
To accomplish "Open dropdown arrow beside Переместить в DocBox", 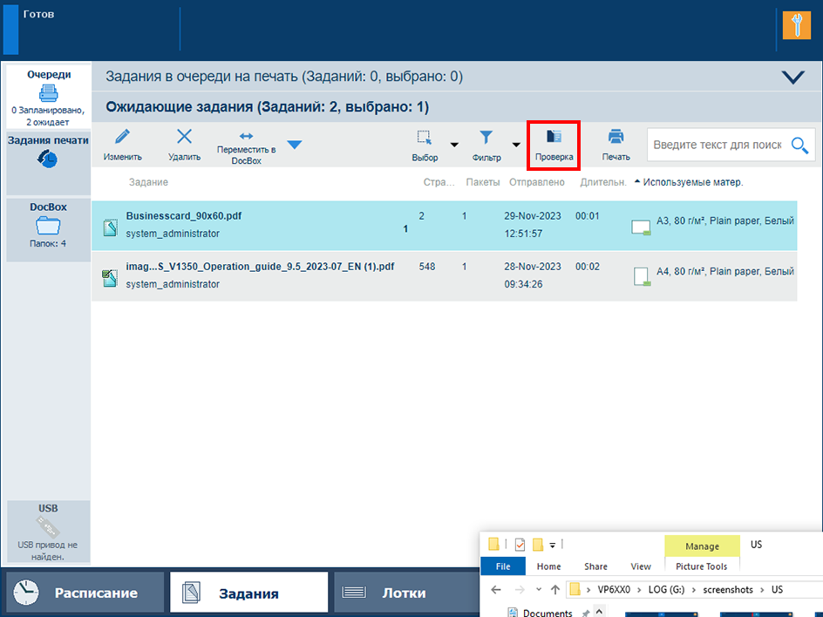I will click(x=295, y=145).
